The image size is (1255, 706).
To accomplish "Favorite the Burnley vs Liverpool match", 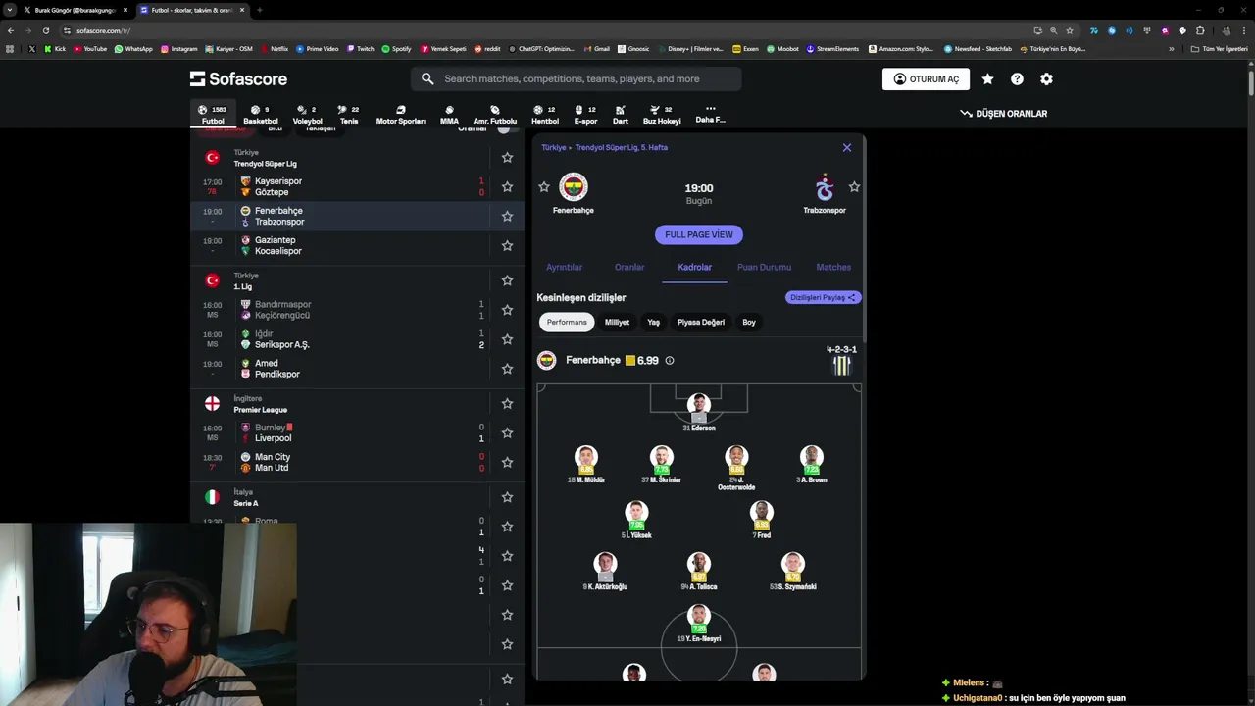I will pos(507,432).
